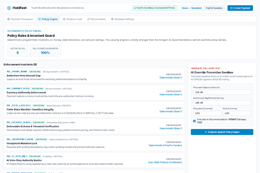Screen dimensions: 260x173
Task: Open the Payment Workspace tab
Action: 20,19
